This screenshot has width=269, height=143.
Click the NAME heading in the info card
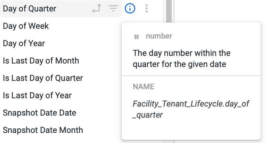pyautogui.click(x=143, y=87)
